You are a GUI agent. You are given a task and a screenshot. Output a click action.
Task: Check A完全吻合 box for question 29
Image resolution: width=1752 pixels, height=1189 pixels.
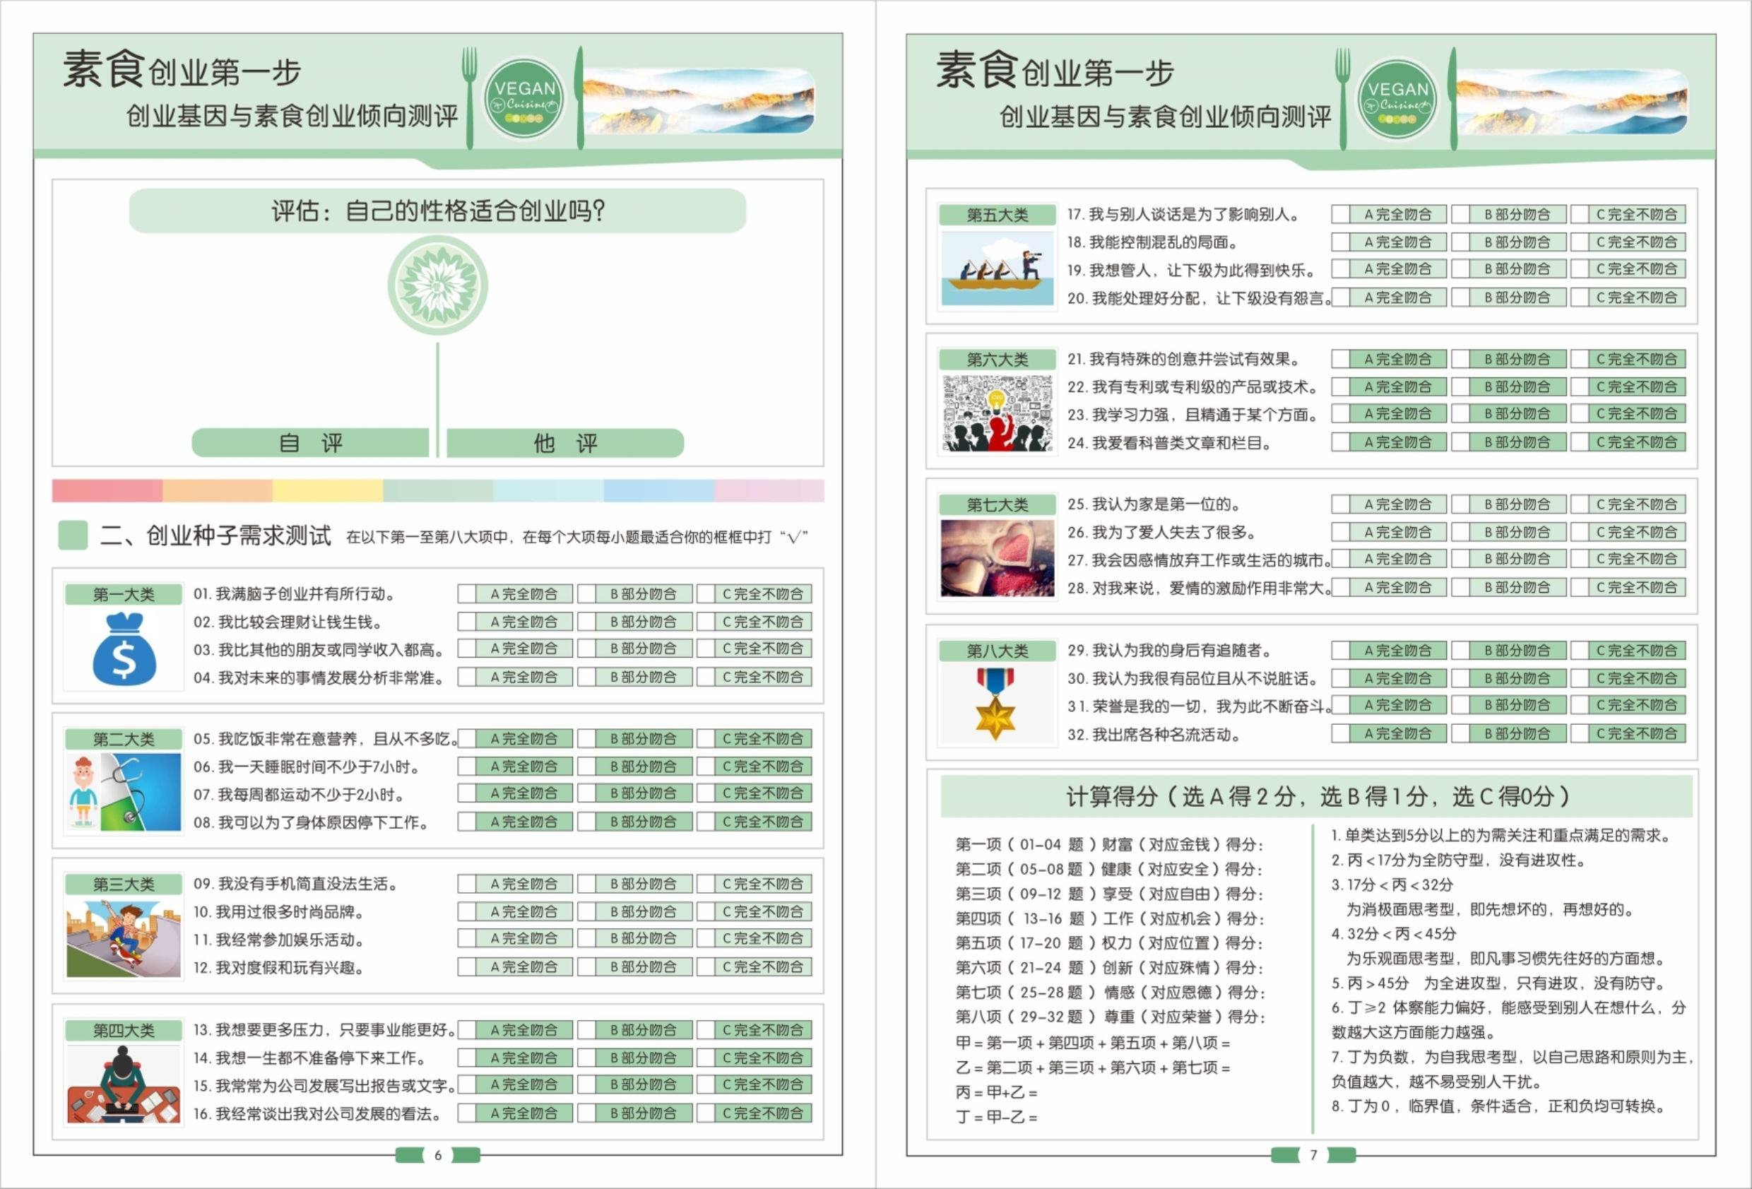click(x=1339, y=651)
